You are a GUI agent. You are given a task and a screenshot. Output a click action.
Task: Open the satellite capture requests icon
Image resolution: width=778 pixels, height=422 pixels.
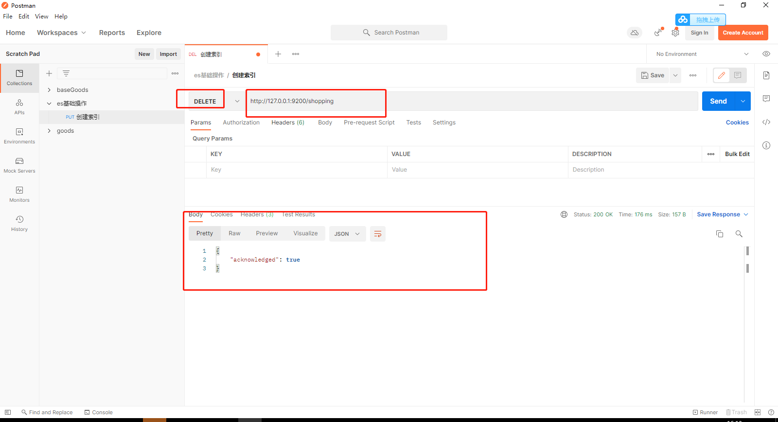click(658, 33)
